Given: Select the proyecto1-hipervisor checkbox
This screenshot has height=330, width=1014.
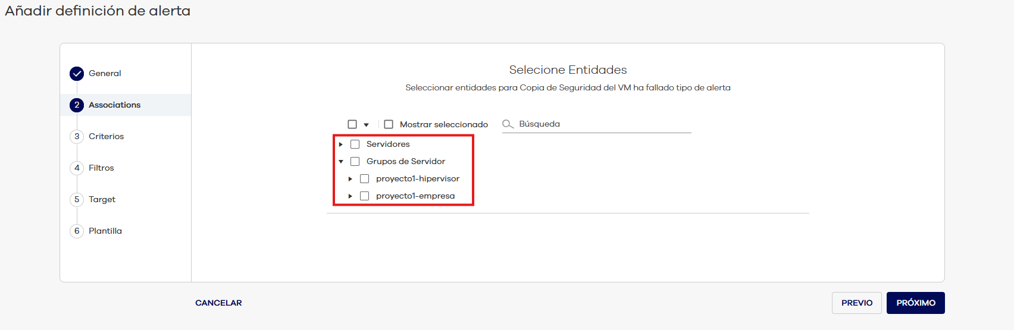Looking at the screenshot, I should [x=365, y=179].
